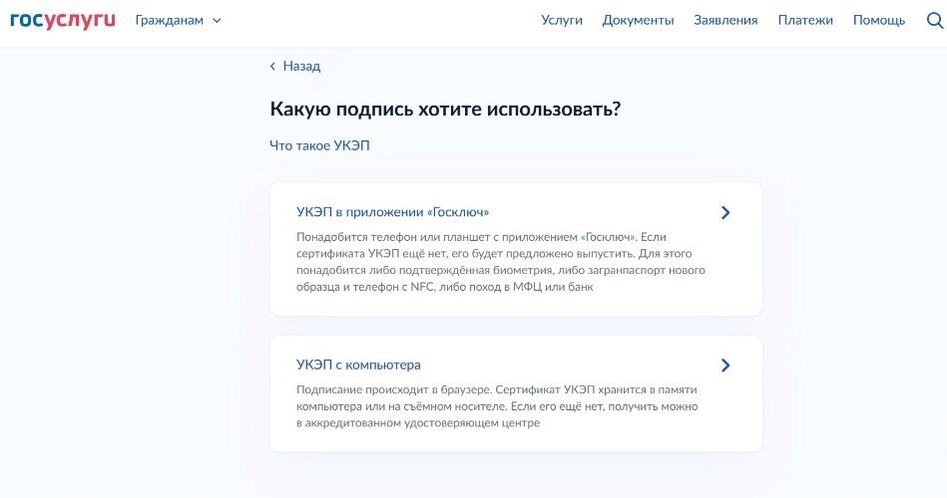
Task: Open the Помощь menu item
Action: click(879, 21)
